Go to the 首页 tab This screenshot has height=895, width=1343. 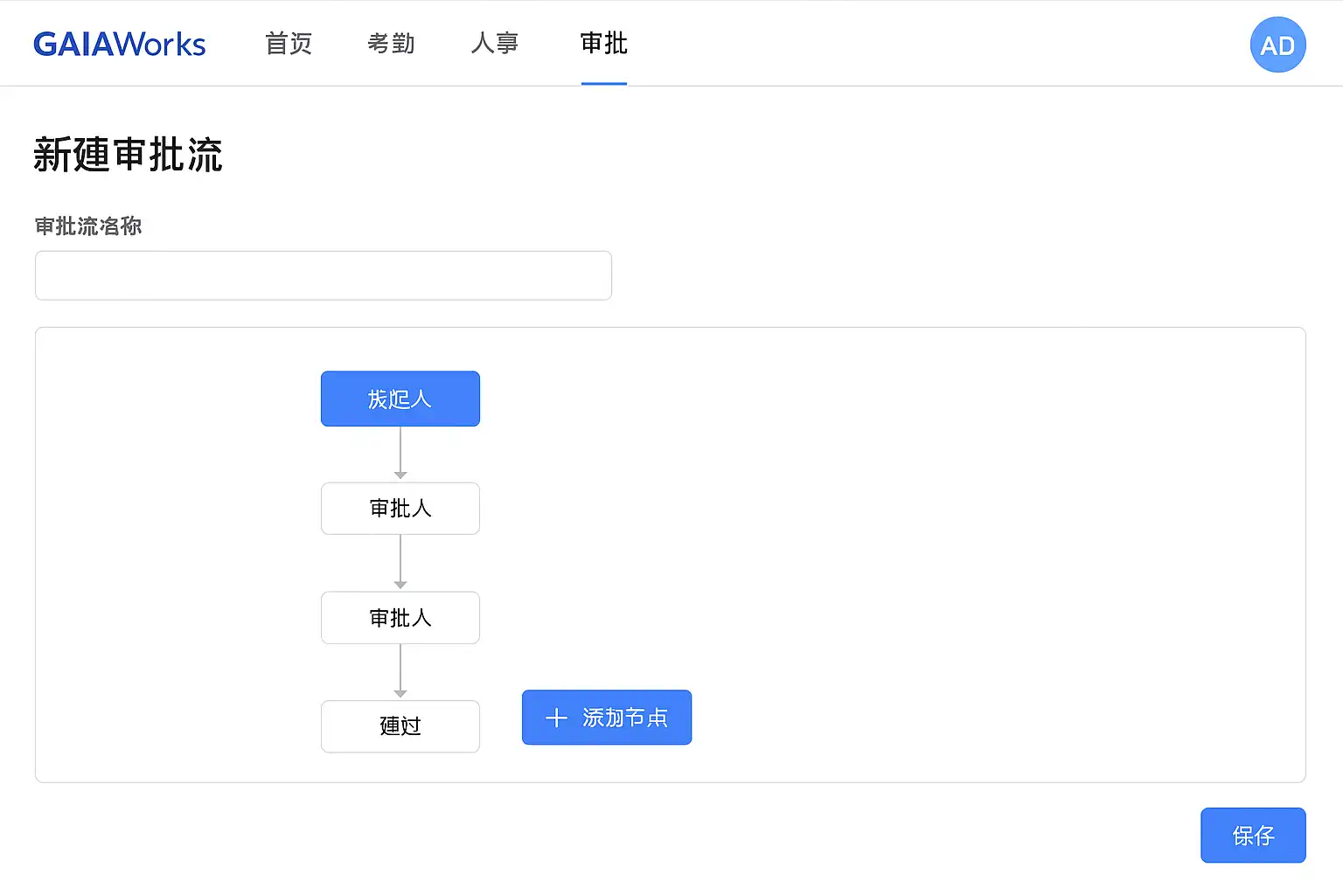289,44
